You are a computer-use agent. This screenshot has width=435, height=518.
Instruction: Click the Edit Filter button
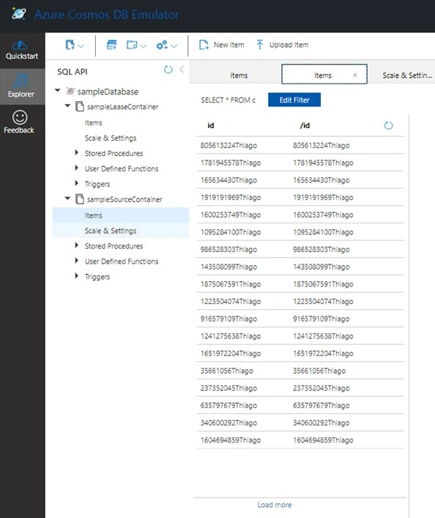294,100
